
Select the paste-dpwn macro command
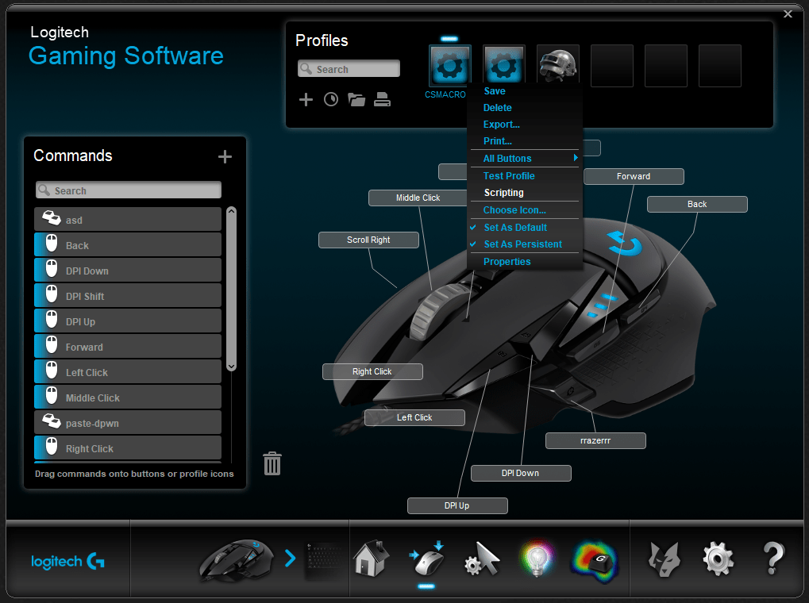tap(128, 422)
